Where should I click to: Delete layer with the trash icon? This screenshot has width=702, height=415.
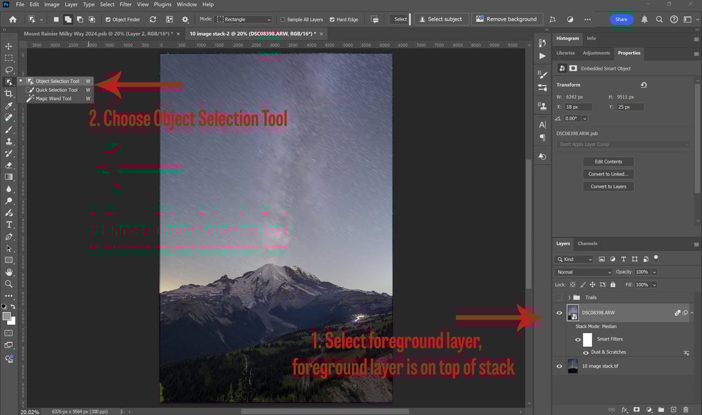click(685, 409)
